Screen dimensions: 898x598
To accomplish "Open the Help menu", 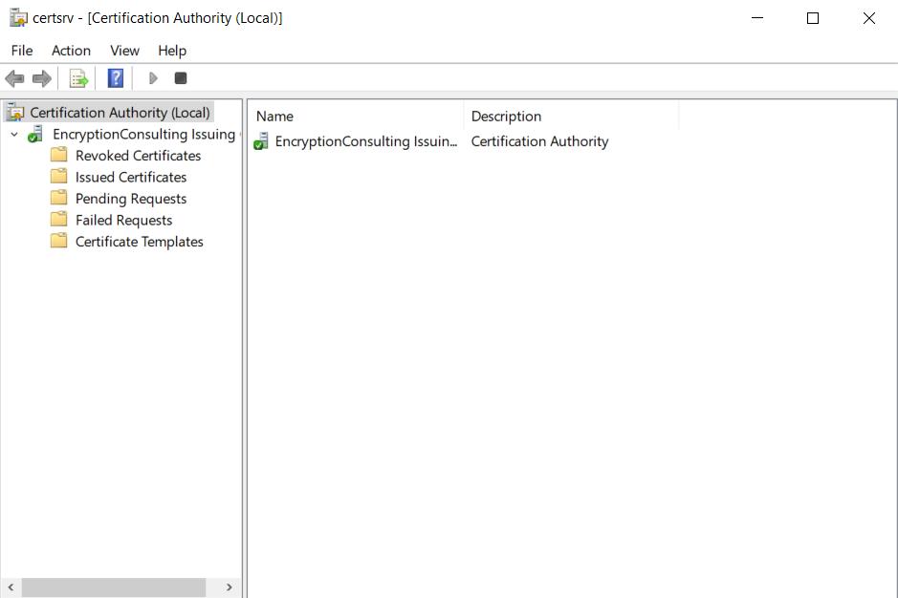I will coord(172,51).
